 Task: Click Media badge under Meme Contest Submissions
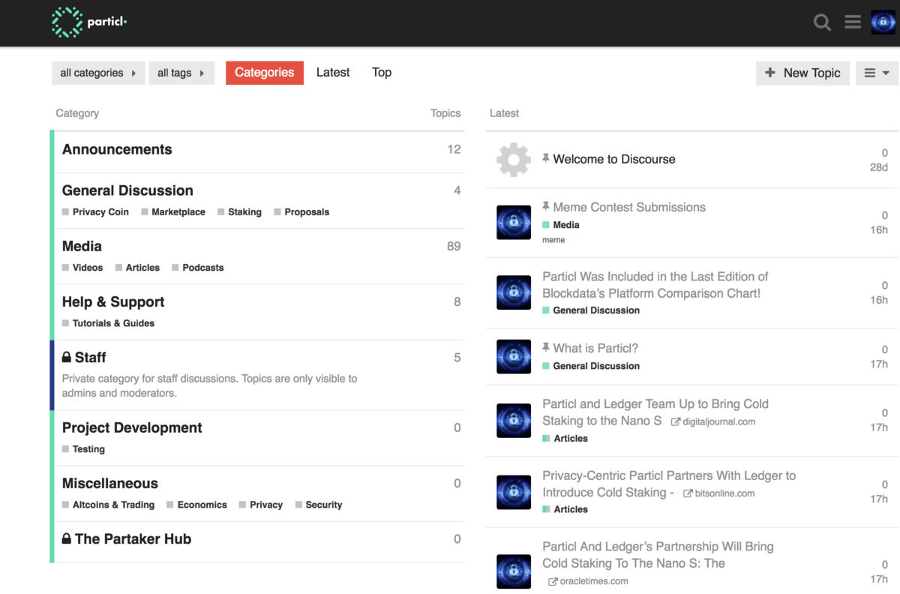pyautogui.click(x=561, y=225)
